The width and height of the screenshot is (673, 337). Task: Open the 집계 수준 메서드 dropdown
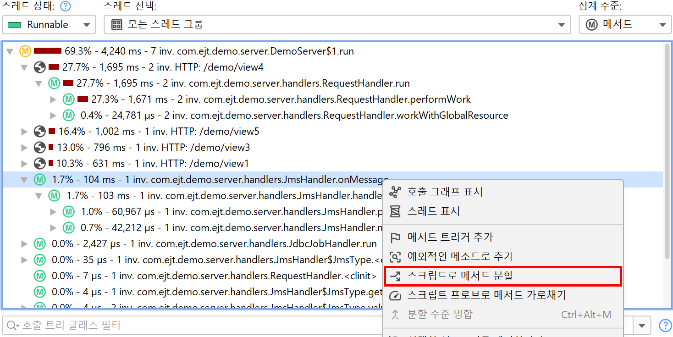[624, 25]
